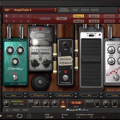
Task: Open the Tuner module
Action: coord(61,19)
